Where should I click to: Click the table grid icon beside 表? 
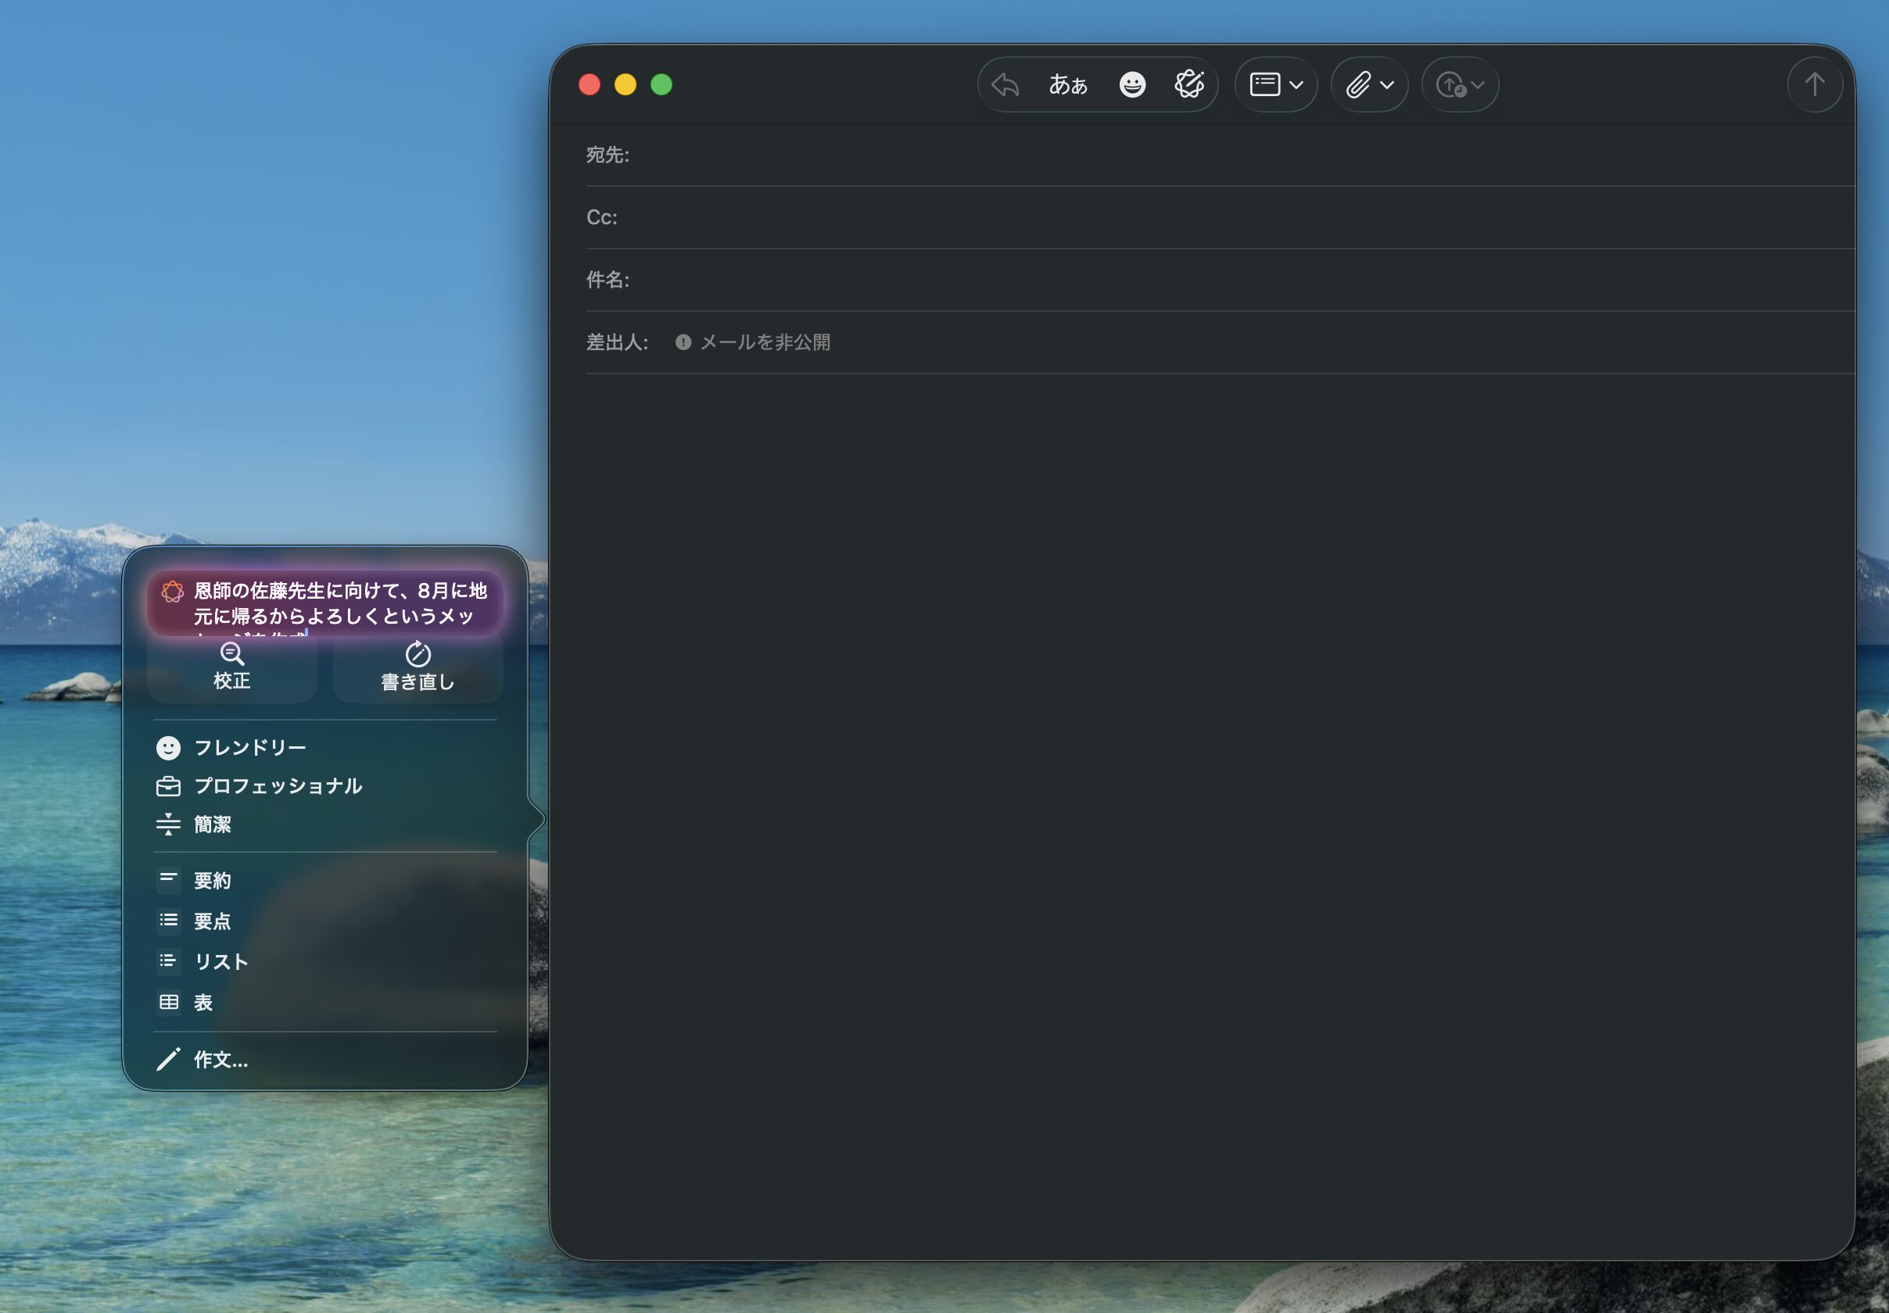point(169,1001)
